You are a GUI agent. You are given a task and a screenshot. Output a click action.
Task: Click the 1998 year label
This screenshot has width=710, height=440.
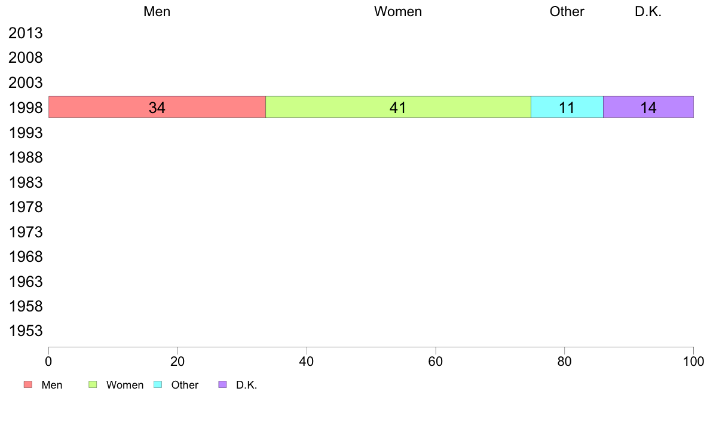(26, 108)
